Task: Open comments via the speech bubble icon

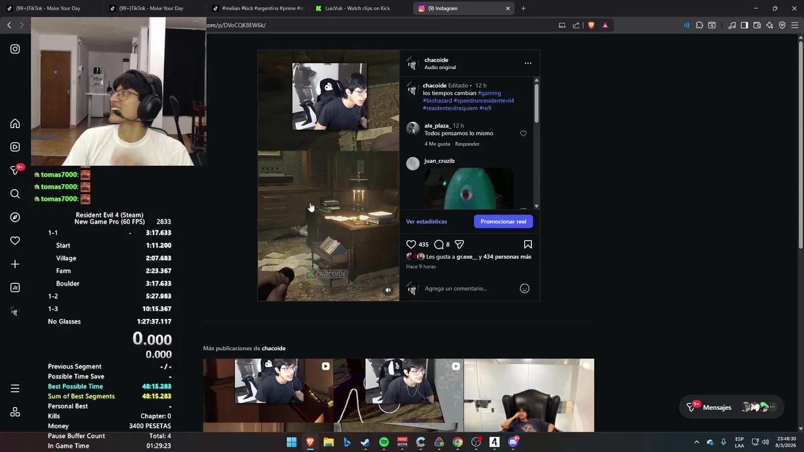Action: [x=439, y=244]
